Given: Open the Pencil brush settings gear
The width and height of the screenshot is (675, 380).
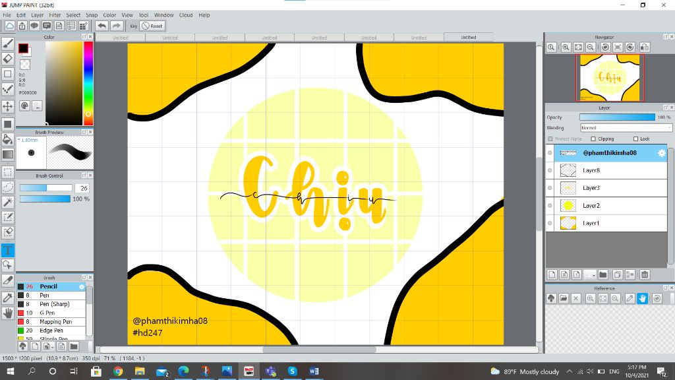Looking at the screenshot, I should (82, 286).
